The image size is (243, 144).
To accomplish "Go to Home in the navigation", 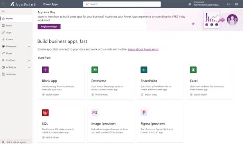I will point(16,18).
